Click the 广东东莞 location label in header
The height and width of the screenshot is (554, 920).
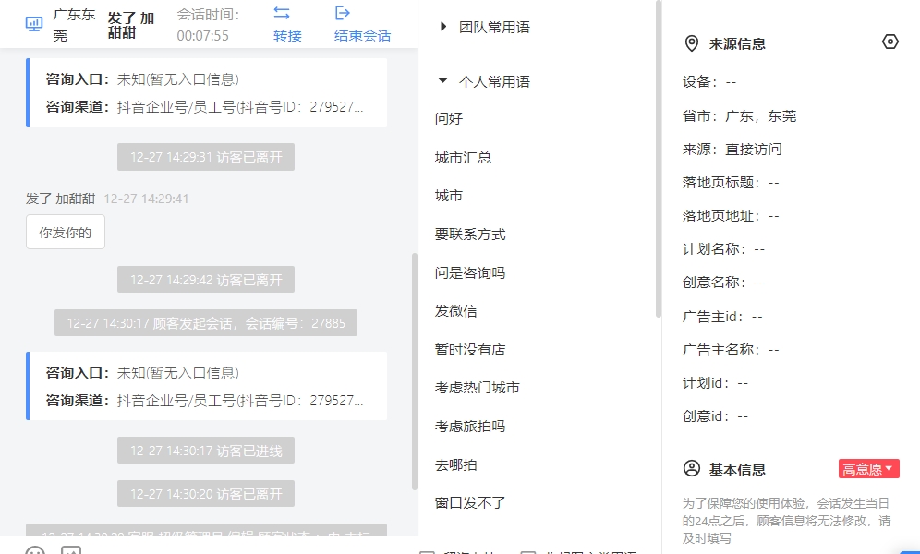[x=74, y=25]
